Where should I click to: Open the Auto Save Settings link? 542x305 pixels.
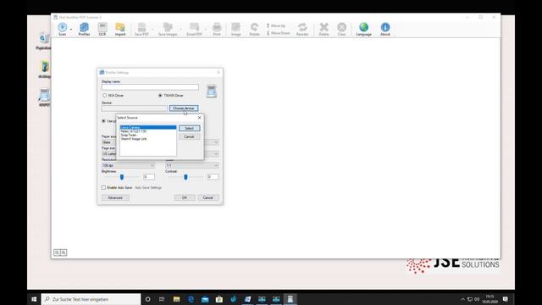[x=148, y=187]
